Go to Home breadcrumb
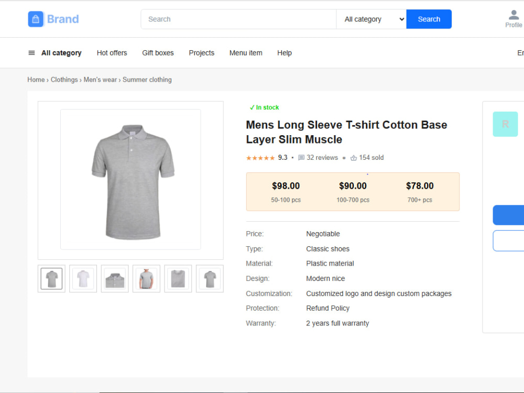This screenshot has height=393, width=524. click(x=36, y=80)
